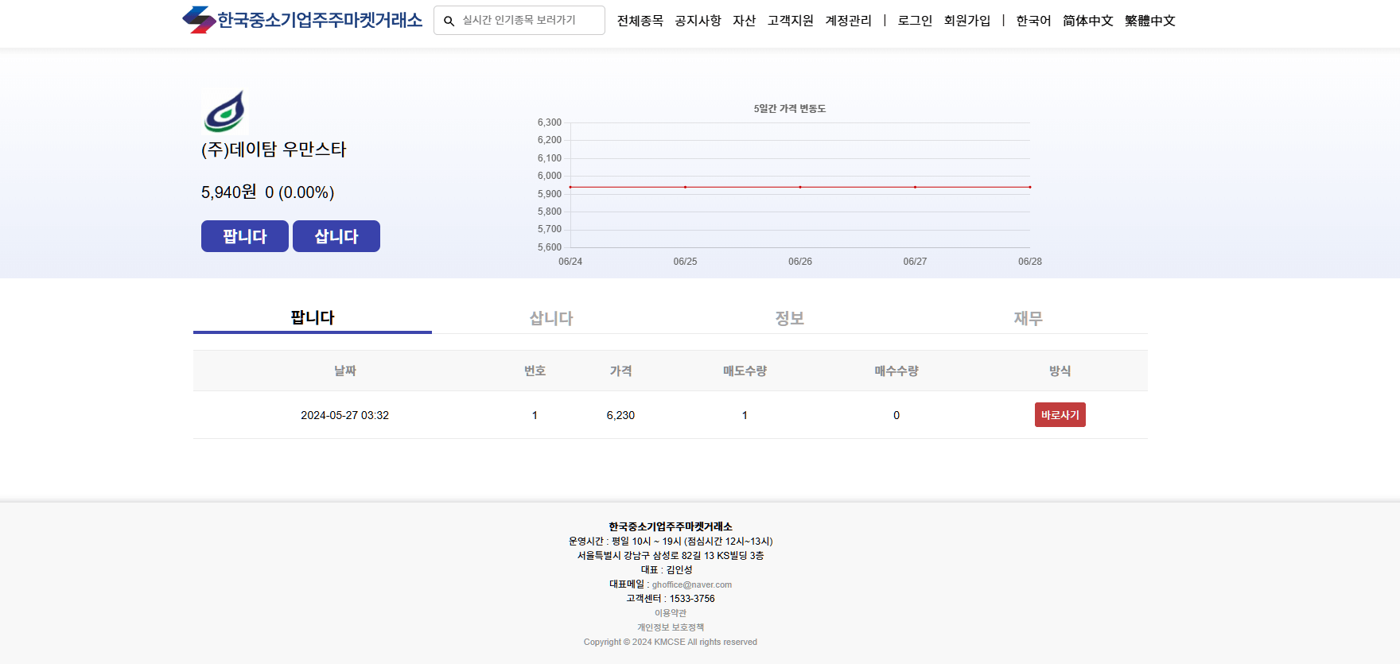This screenshot has height=664, width=1400.
Task: Switch language to 简体中文
Action: 1087,21
